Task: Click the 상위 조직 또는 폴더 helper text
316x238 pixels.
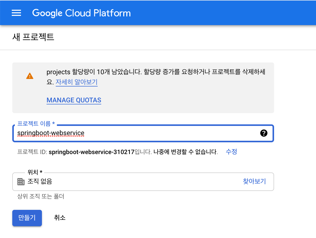Action: [x=41, y=196]
